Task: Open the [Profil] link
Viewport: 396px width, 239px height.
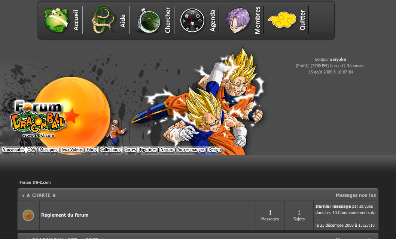Action: tap(302, 66)
